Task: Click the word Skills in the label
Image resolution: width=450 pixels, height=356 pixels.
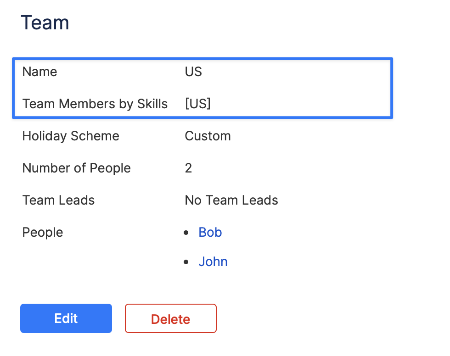Action: point(152,104)
